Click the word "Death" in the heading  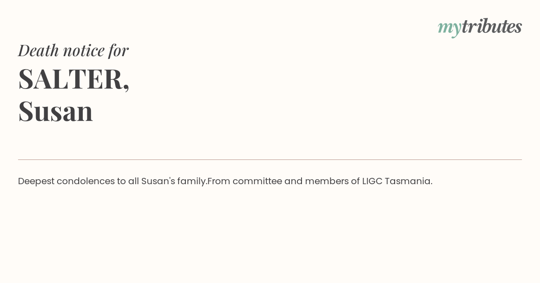tap(38, 50)
